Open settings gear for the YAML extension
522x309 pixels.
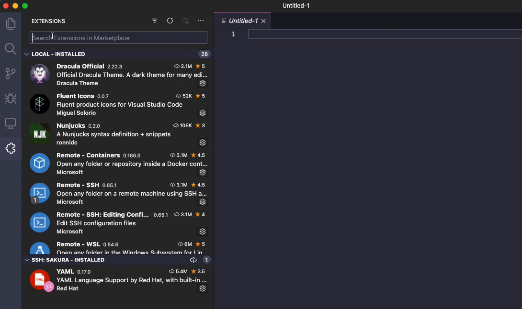coord(203,288)
